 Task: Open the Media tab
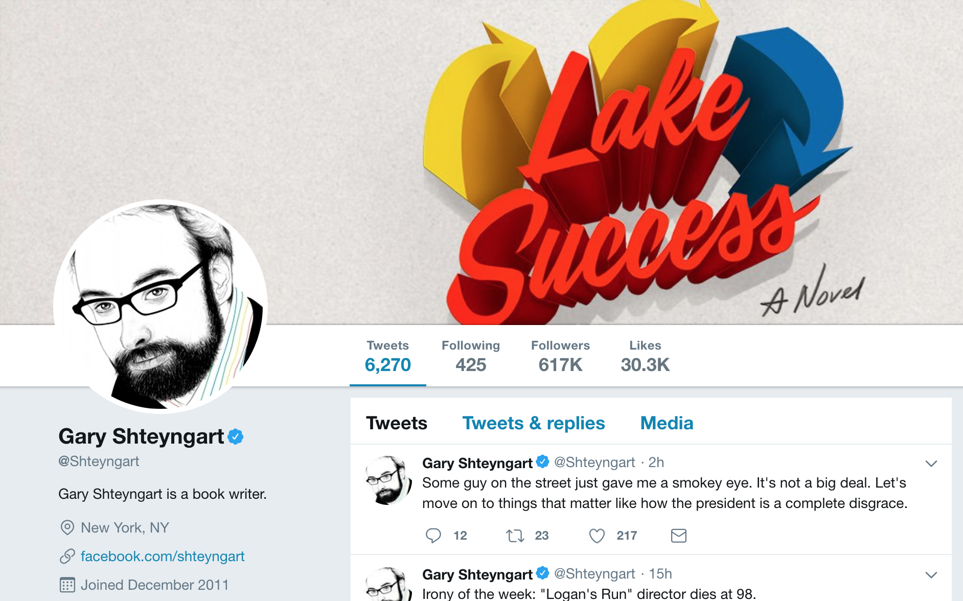667,423
